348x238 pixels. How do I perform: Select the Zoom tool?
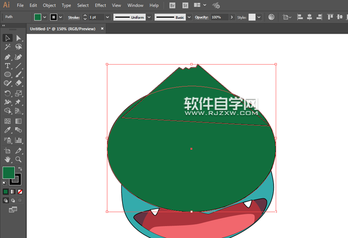pos(18,159)
